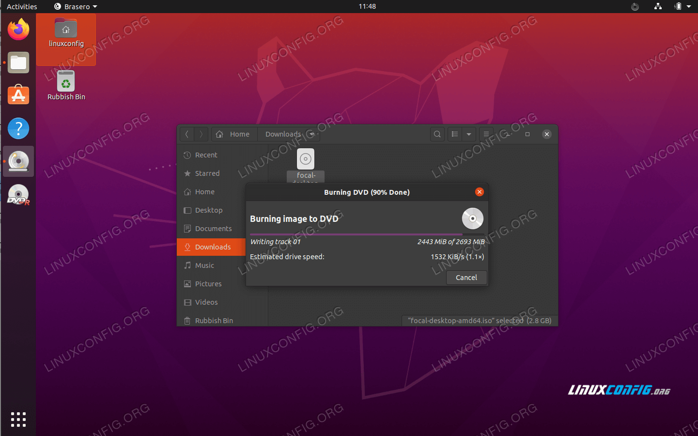The image size is (698, 436).
Task: Open the system menu arrow
Action: coord(689,6)
